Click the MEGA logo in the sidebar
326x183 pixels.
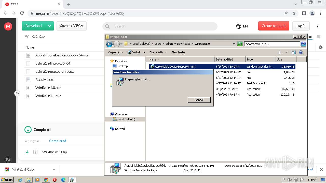tap(8, 26)
